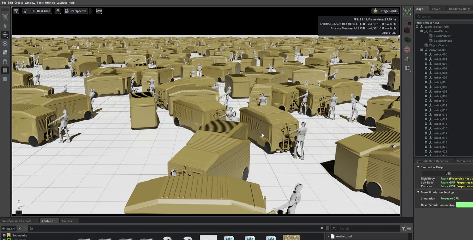Stop the simulation

coord(5,79)
